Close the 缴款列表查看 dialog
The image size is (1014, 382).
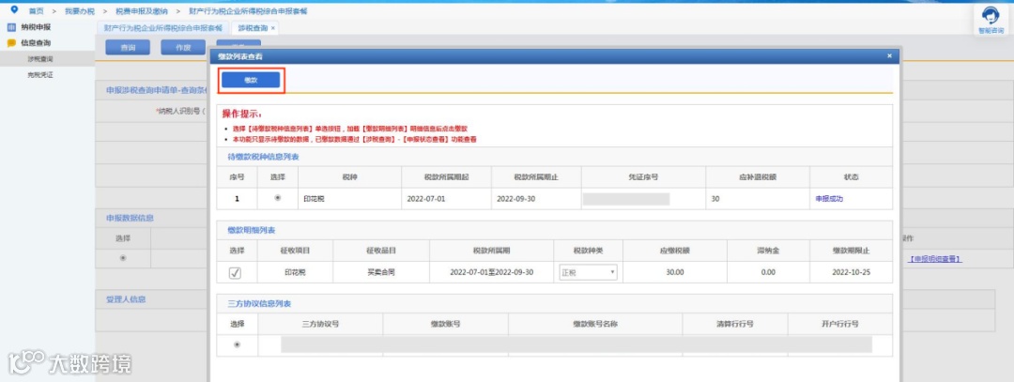point(889,56)
